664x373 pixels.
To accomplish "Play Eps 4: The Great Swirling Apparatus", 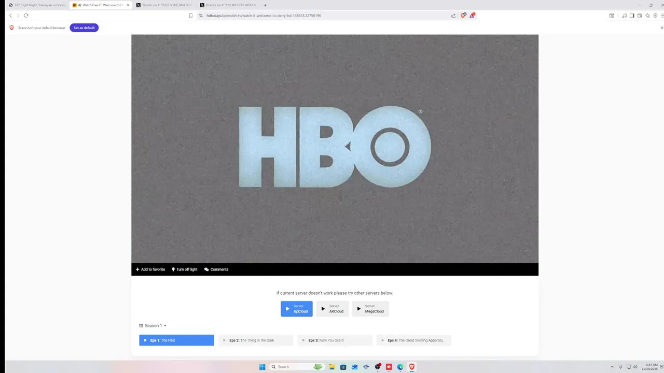I will pos(414,340).
